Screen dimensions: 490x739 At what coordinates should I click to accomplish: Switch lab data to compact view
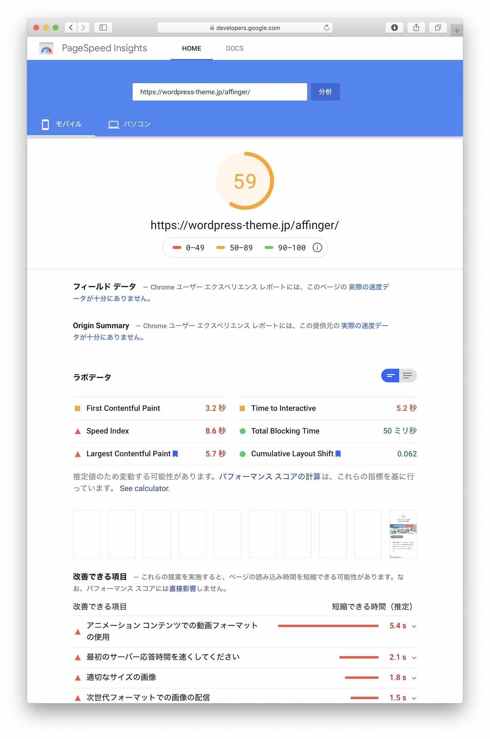pos(390,376)
